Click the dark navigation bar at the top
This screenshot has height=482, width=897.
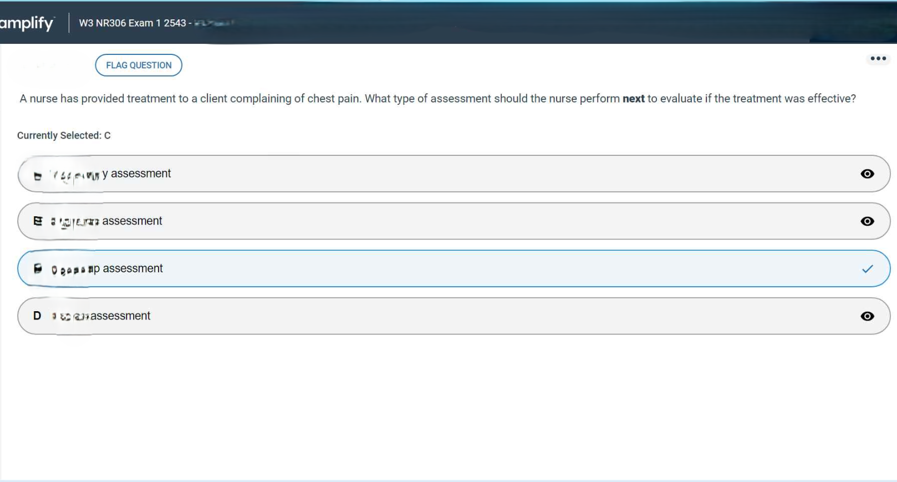click(x=444, y=23)
